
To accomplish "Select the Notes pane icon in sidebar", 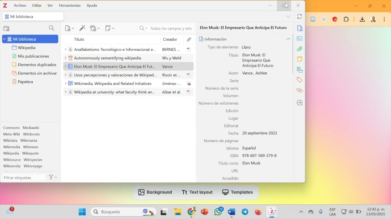I will click(x=300, y=59).
